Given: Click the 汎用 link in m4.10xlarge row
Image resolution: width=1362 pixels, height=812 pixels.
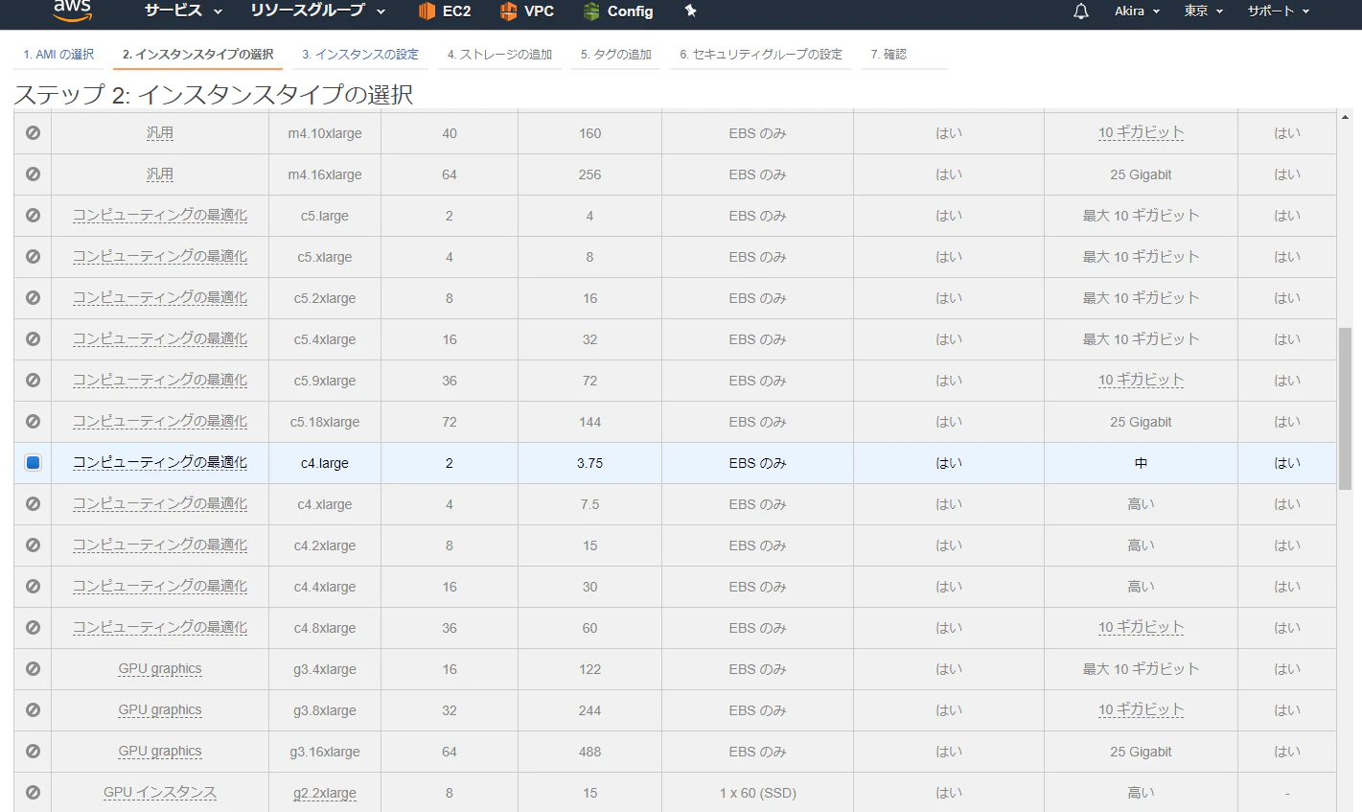Looking at the screenshot, I should [160, 133].
